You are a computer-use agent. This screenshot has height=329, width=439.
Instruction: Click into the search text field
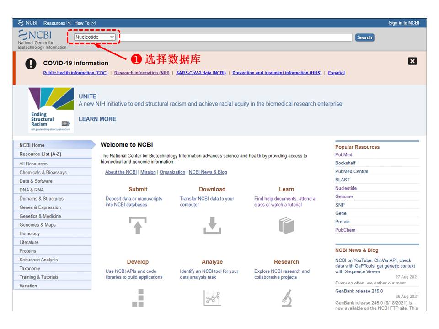point(235,37)
